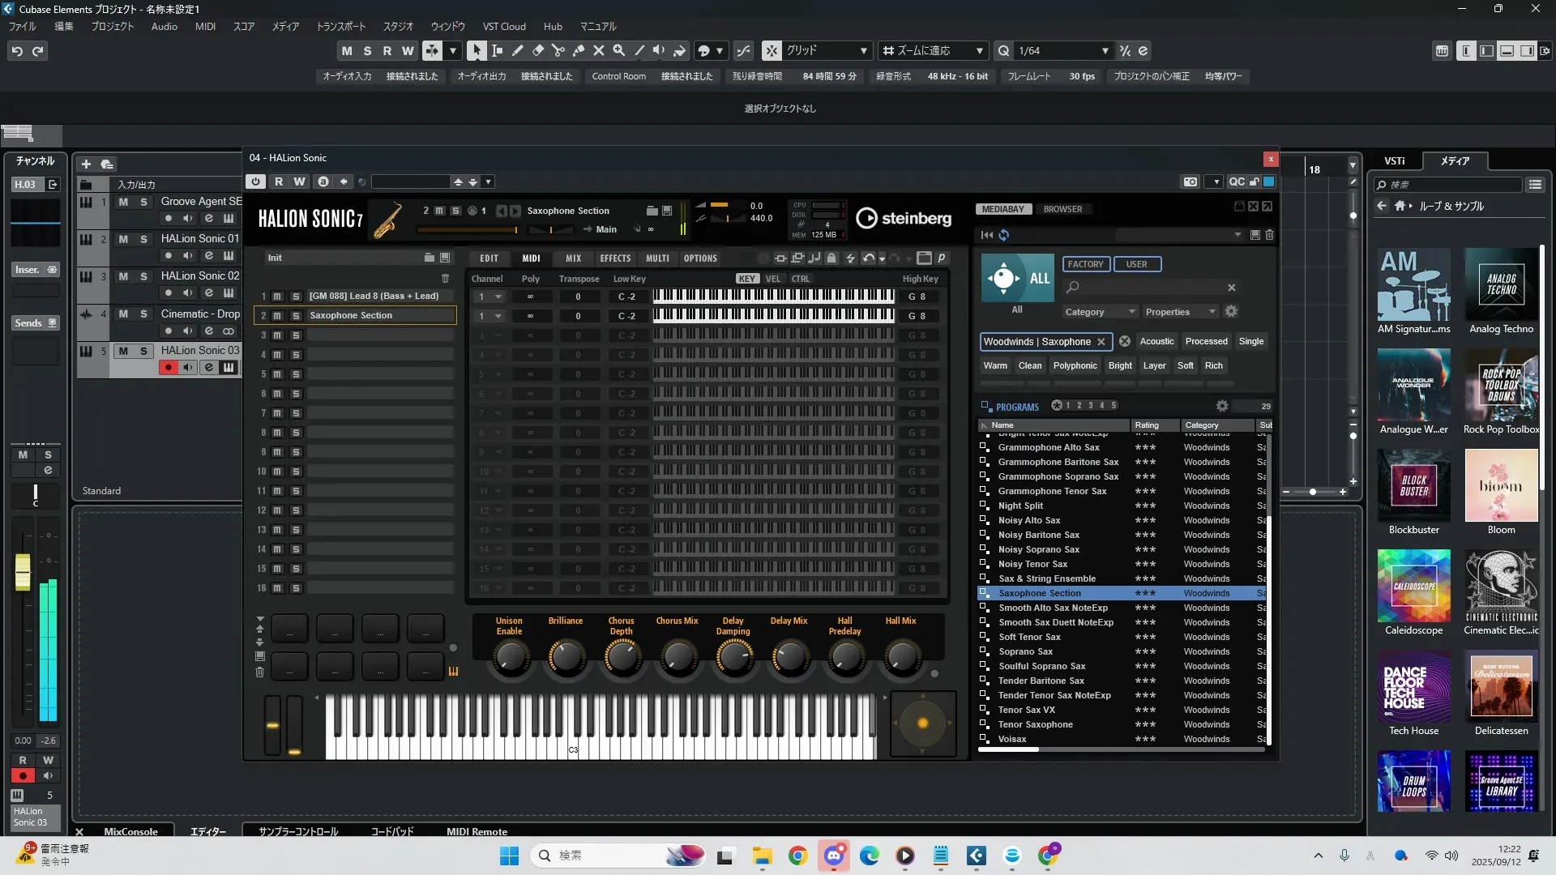Select the Scissors split tool
This screenshot has height=875, width=1556.
click(x=558, y=50)
